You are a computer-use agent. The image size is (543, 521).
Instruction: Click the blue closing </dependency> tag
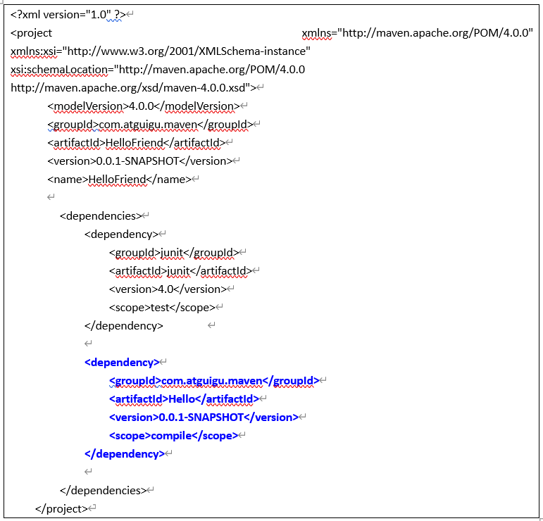125,454
